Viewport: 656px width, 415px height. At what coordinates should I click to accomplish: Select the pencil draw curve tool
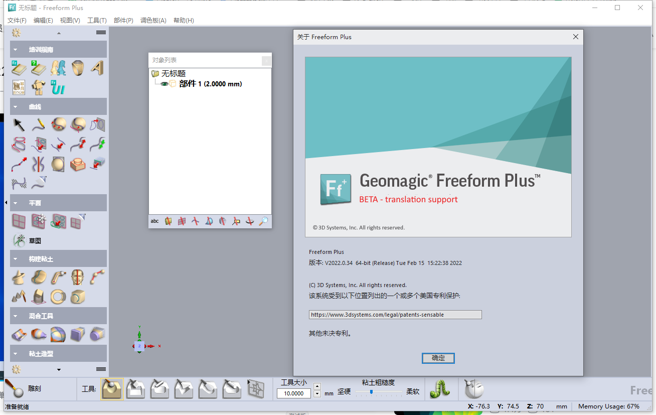pos(38,124)
